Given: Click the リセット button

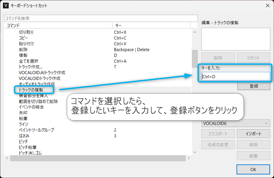Looking at the screenshot, I should (x=253, y=58).
